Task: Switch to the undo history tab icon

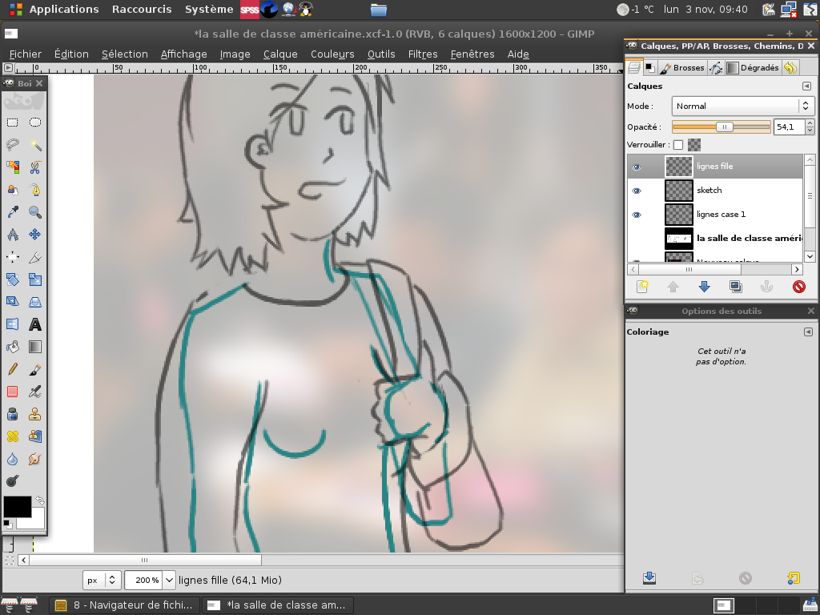Action: pyautogui.click(x=790, y=67)
